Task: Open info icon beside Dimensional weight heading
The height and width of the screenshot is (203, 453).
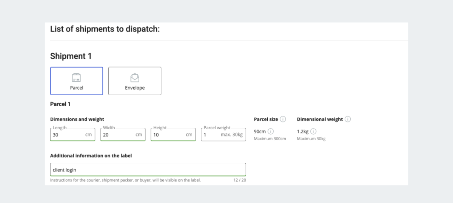Action: click(348, 119)
